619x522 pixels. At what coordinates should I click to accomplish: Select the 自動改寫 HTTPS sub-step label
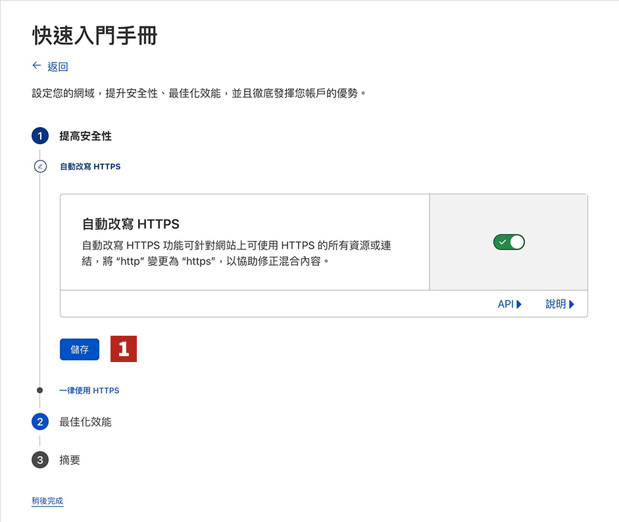(90, 167)
